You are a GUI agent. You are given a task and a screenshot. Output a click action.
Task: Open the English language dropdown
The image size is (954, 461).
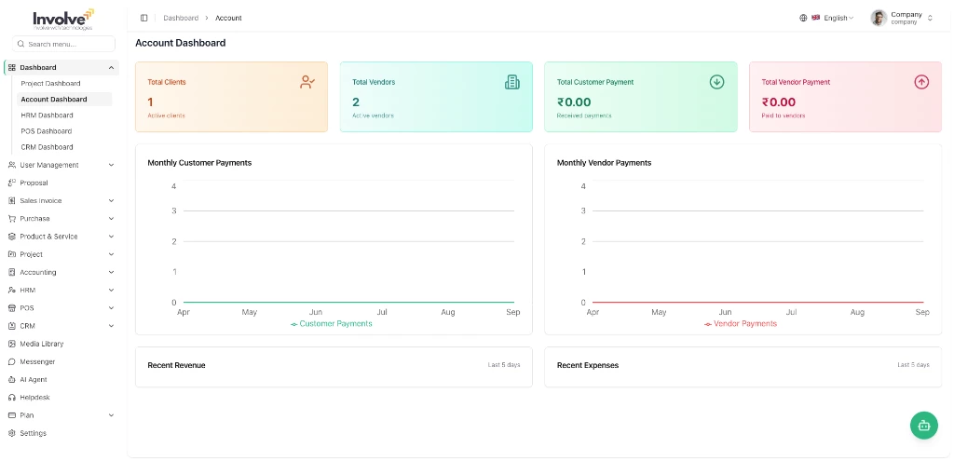tap(833, 19)
